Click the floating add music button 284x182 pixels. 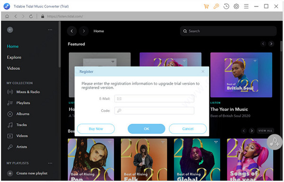[x=274, y=142]
